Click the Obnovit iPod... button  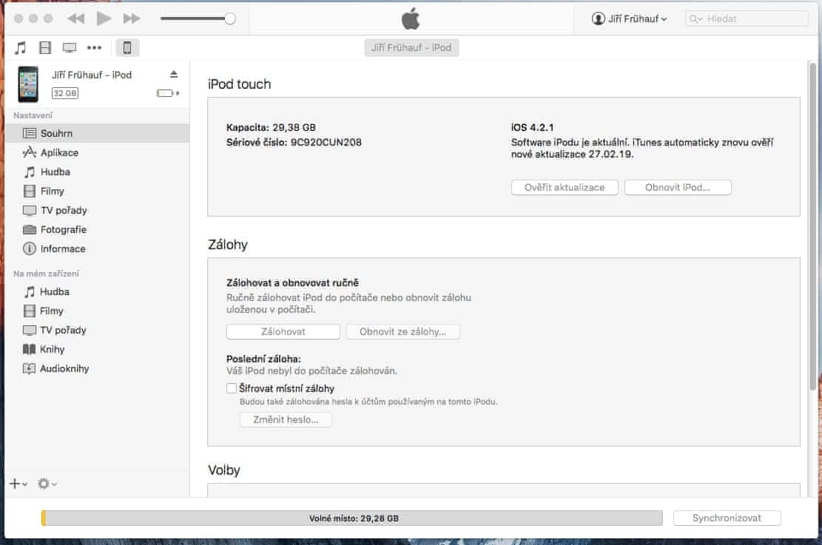coord(678,188)
